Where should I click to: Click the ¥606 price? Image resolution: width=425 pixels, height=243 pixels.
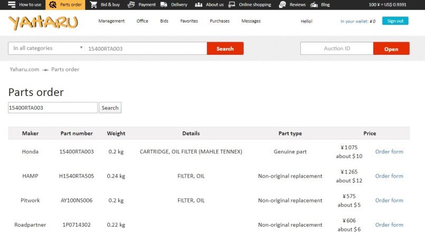(x=349, y=220)
